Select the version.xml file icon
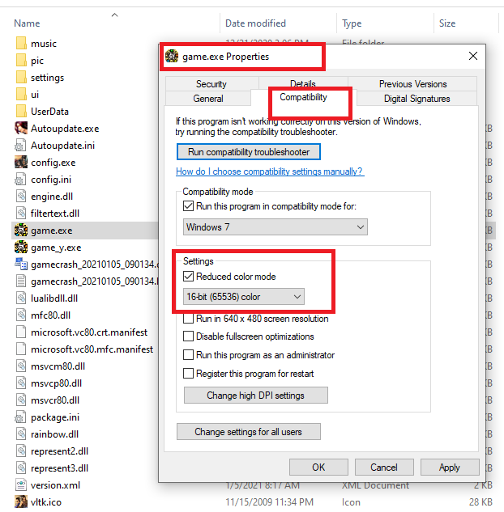The height and width of the screenshot is (512, 504). pos(22,485)
